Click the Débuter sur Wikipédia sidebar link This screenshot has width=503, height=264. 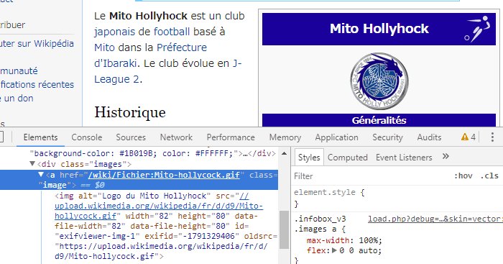37,43
